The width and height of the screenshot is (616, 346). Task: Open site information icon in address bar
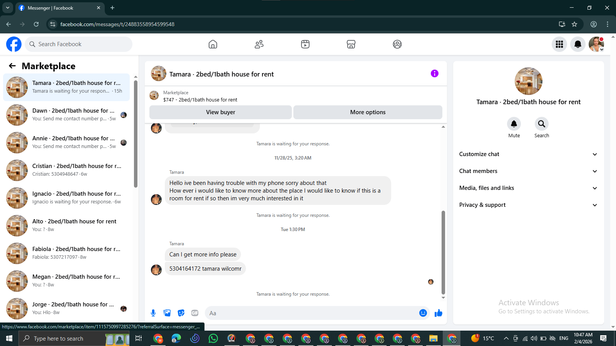click(x=53, y=24)
